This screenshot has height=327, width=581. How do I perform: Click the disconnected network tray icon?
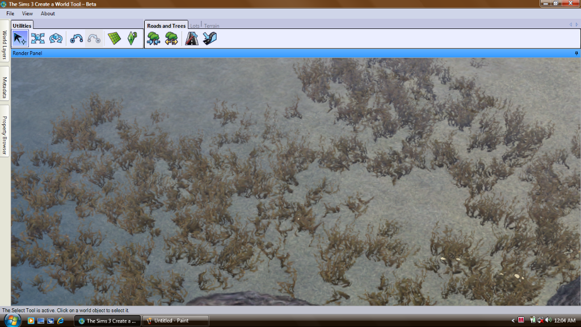(x=541, y=320)
